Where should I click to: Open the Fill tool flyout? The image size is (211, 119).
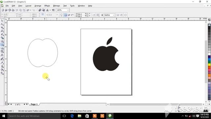point(2,69)
